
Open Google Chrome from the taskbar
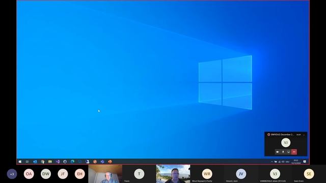tap(43, 162)
